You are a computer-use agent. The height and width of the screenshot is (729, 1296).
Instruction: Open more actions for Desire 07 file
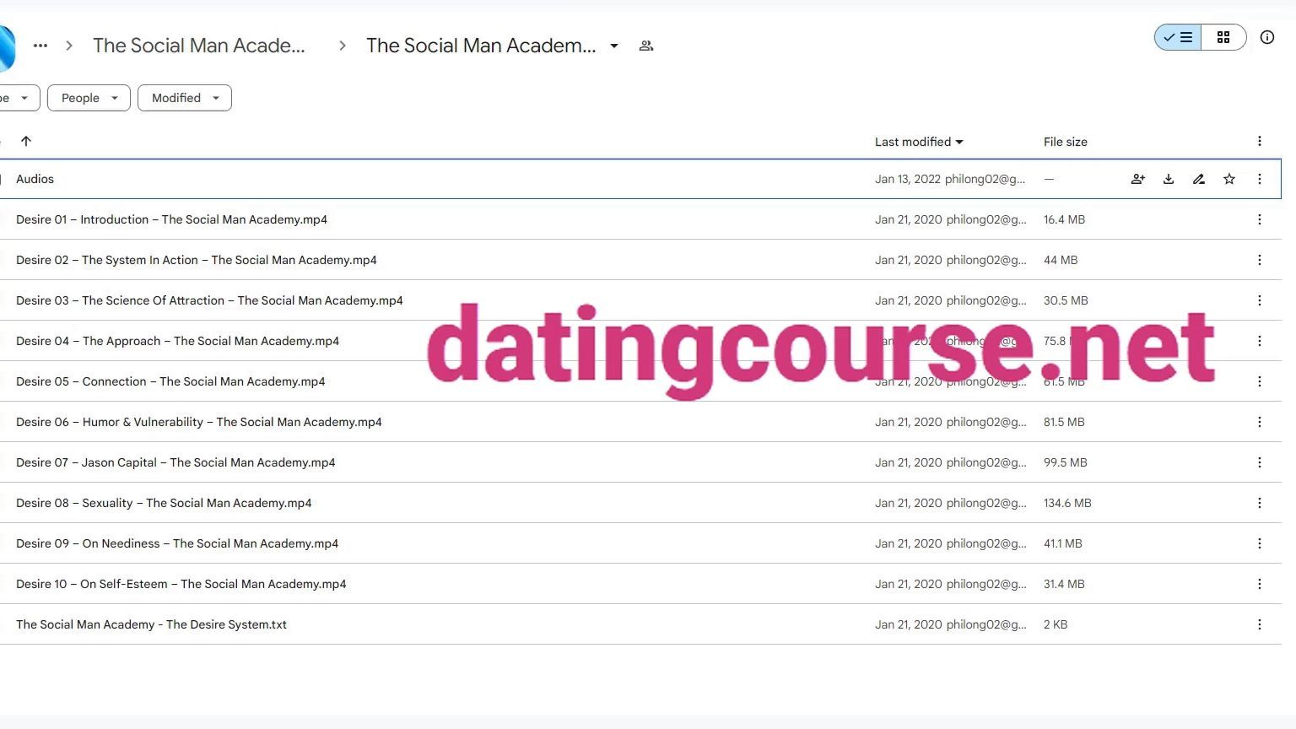tap(1260, 462)
